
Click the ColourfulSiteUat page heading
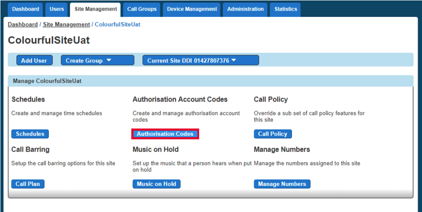coord(49,40)
